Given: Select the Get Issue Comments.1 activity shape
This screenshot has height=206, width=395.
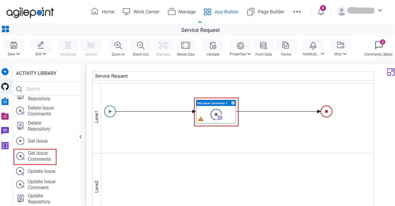Looking at the screenshot, I should coord(216,112).
